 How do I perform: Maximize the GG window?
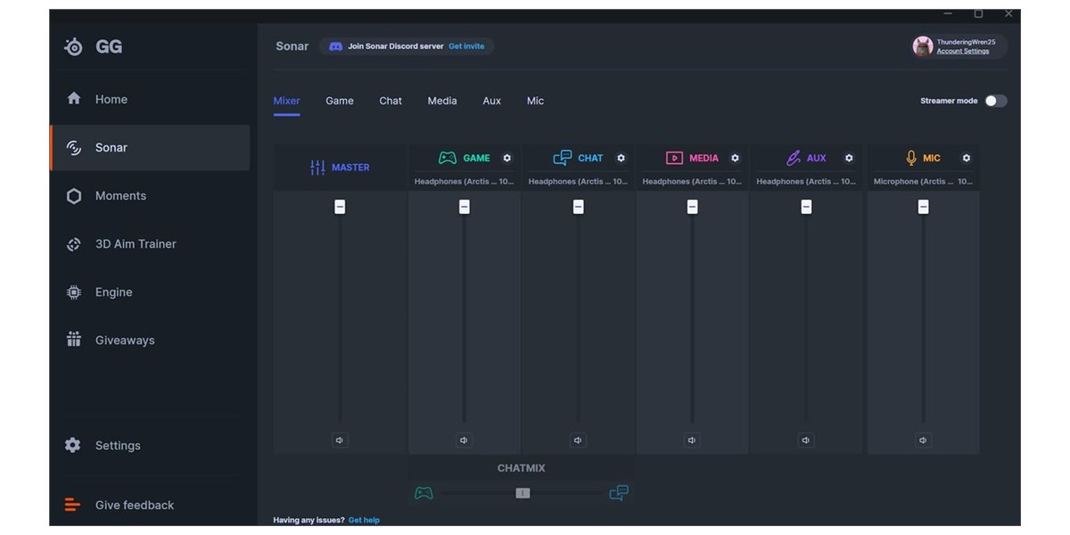coord(978,14)
